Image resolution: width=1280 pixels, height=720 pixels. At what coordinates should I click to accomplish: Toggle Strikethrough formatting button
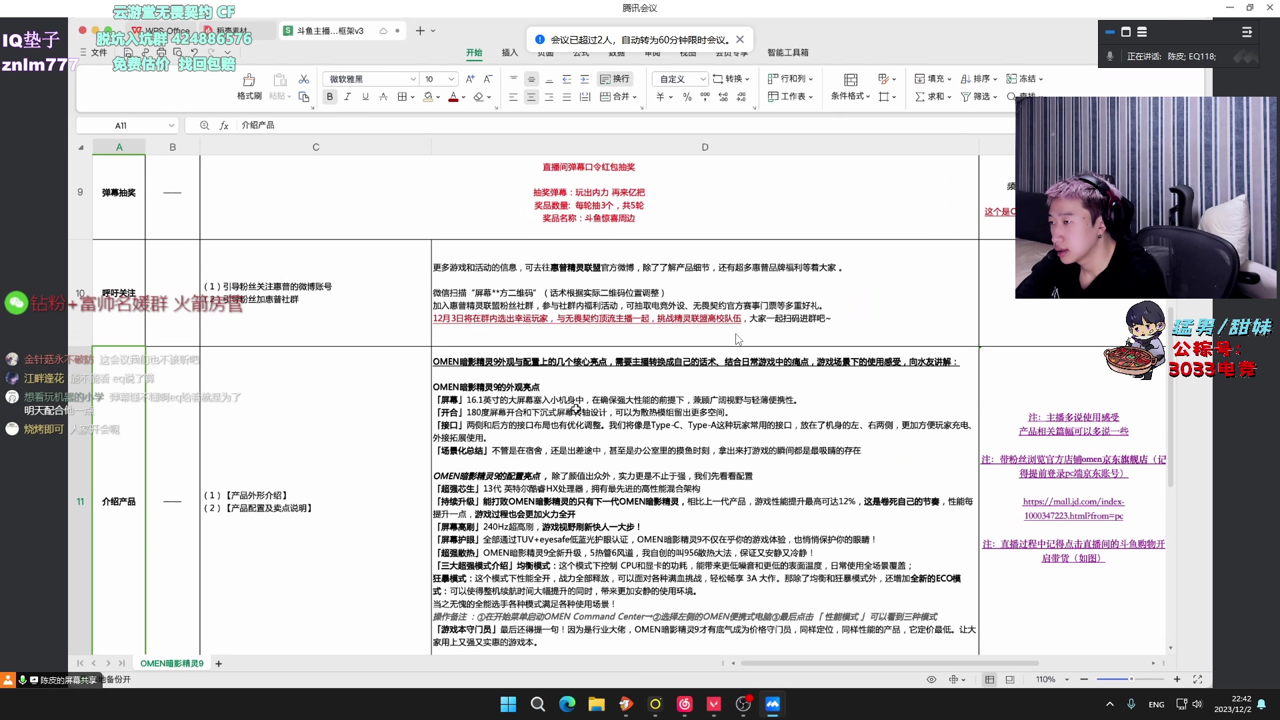pyautogui.click(x=383, y=97)
